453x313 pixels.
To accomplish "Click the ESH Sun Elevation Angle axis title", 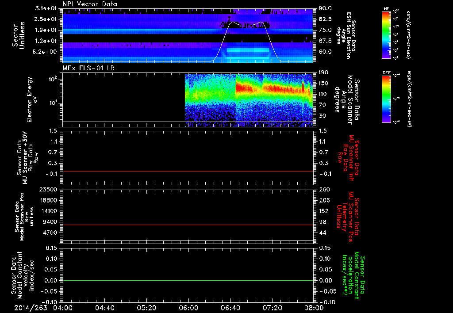I will tap(346, 35).
